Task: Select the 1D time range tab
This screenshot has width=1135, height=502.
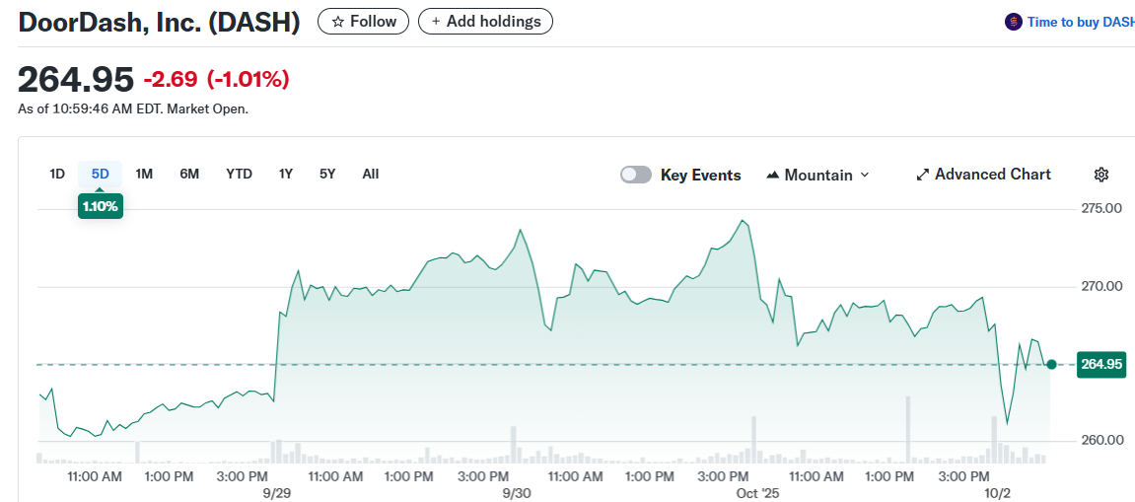Action: click(57, 174)
